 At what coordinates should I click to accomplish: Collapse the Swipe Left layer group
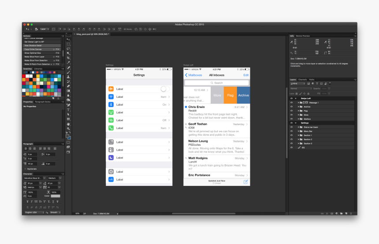(x=296, y=99)
